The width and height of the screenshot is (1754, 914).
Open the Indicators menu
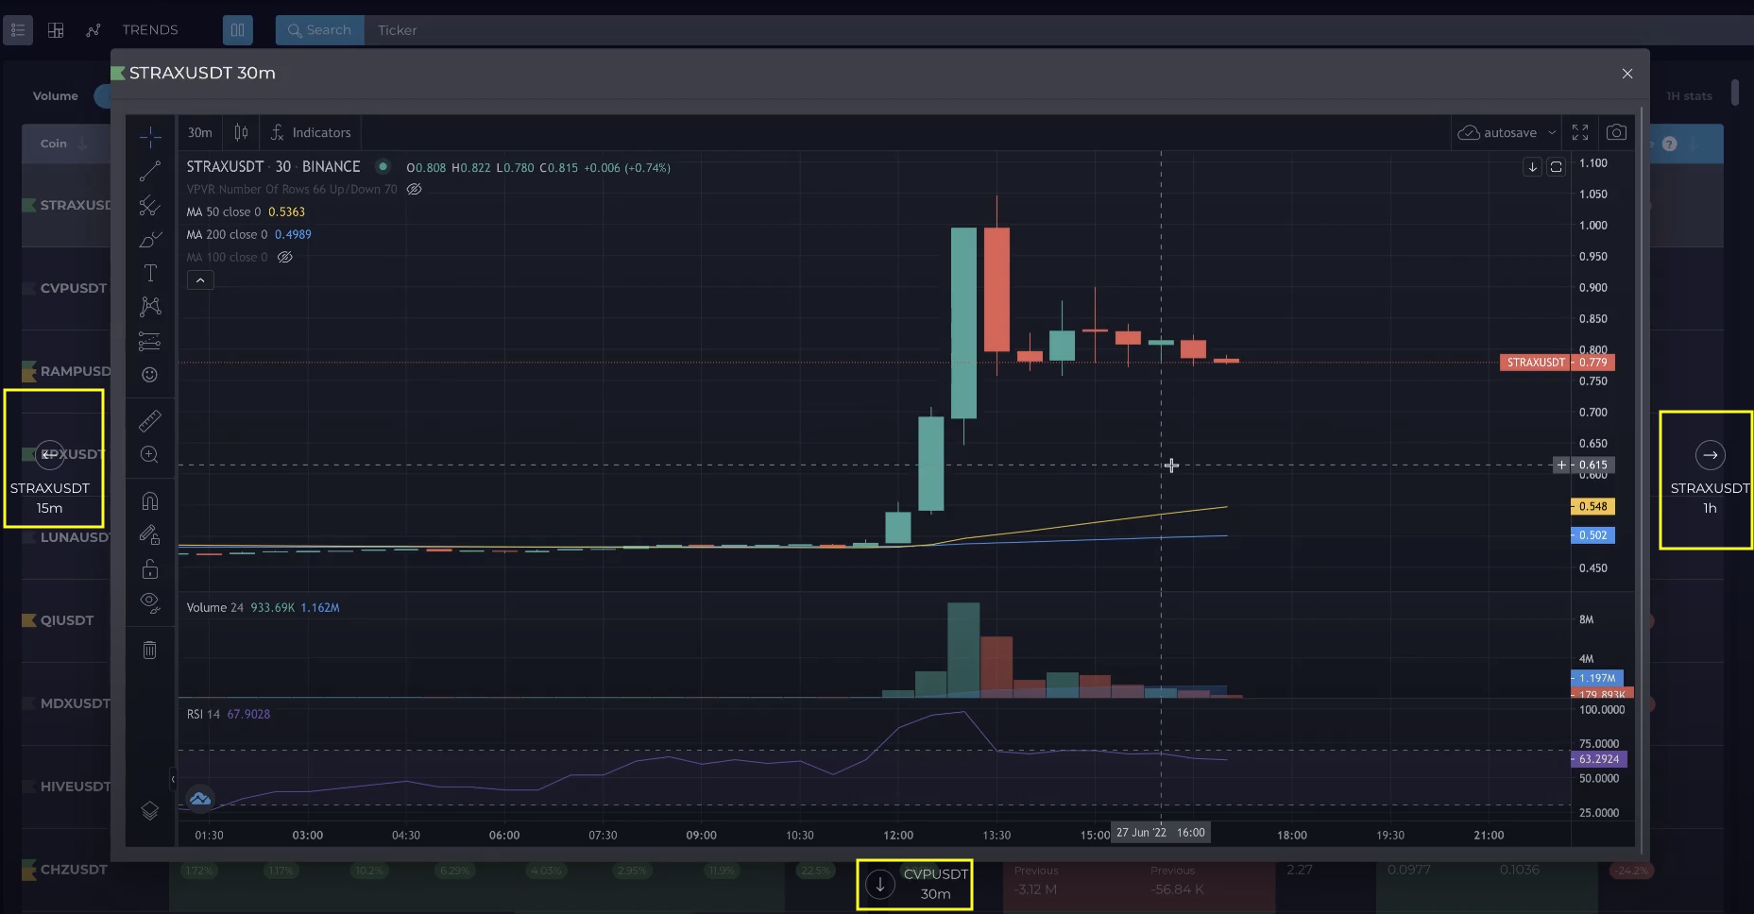(311, 132)
